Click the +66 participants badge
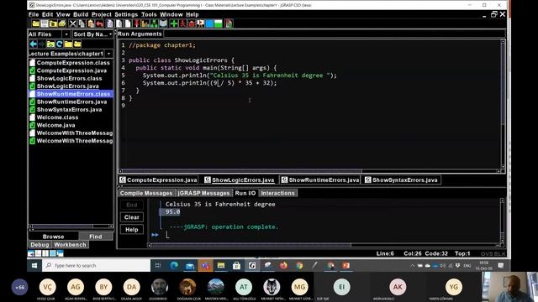Image resolution: width=538 pixels, height=302 pixels. [19, 287]
